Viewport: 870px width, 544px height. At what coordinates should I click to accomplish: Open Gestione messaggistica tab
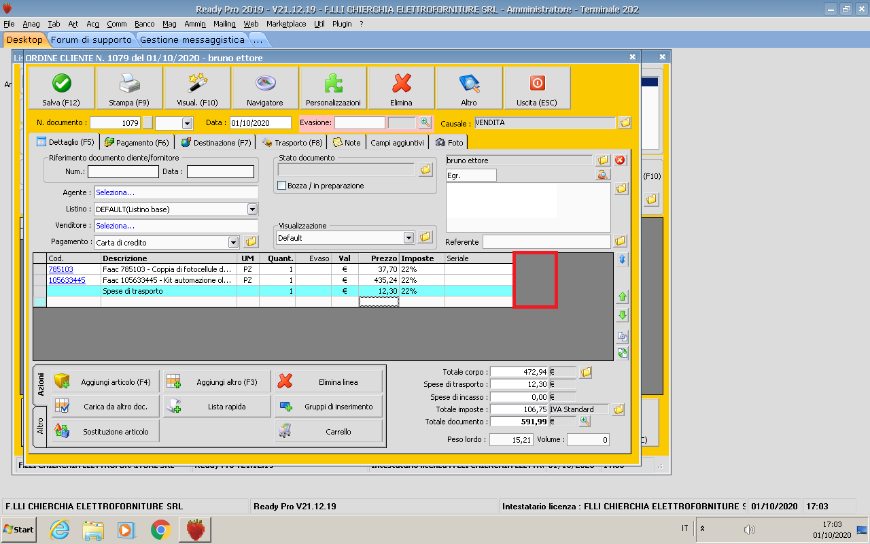click(x=192, y=39)
